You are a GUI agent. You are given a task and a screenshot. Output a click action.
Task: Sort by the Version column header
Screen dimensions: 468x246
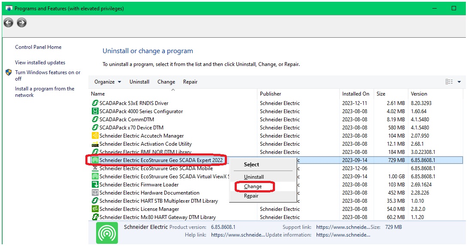(x=419, y=94)
